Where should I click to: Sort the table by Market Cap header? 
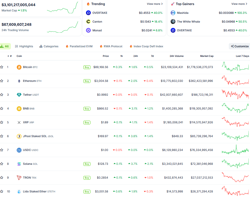pos(207,56)
